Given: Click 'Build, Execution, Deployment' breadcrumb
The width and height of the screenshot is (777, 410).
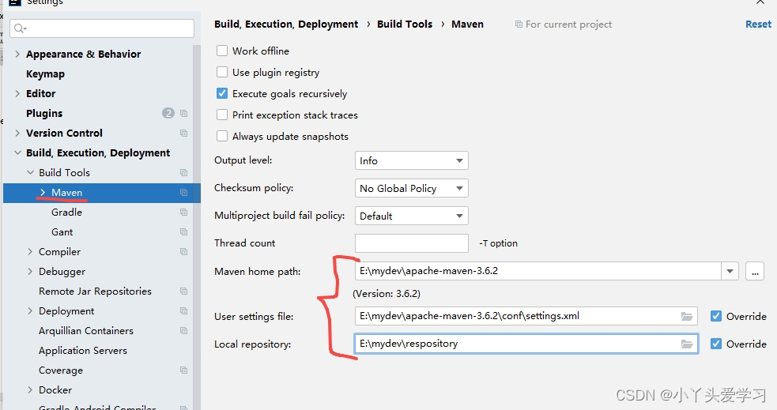Looking at the screenshot, I should pos(286,24).
